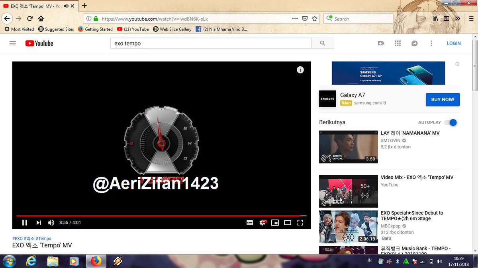Open the system volume tray icon
The width and height of the screenshot is (478, 268).
tap(439, 261)
